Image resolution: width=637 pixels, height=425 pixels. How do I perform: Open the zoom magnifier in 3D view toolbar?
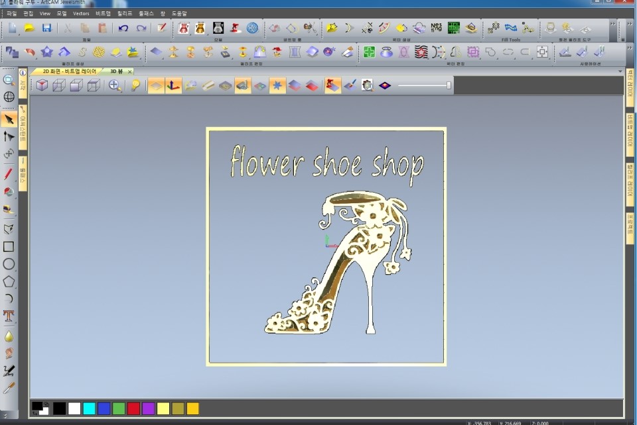[x=115, y=85]
